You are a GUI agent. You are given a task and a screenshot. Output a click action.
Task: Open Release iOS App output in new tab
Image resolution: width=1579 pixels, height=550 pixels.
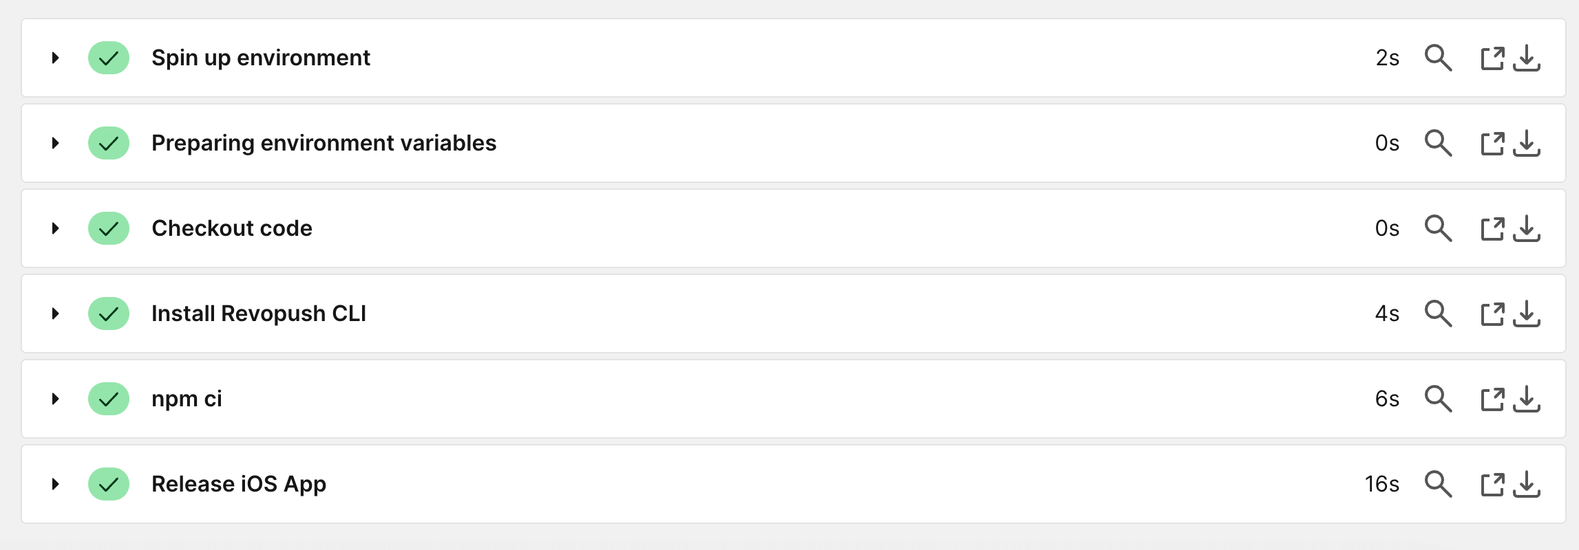point(1492,485)
